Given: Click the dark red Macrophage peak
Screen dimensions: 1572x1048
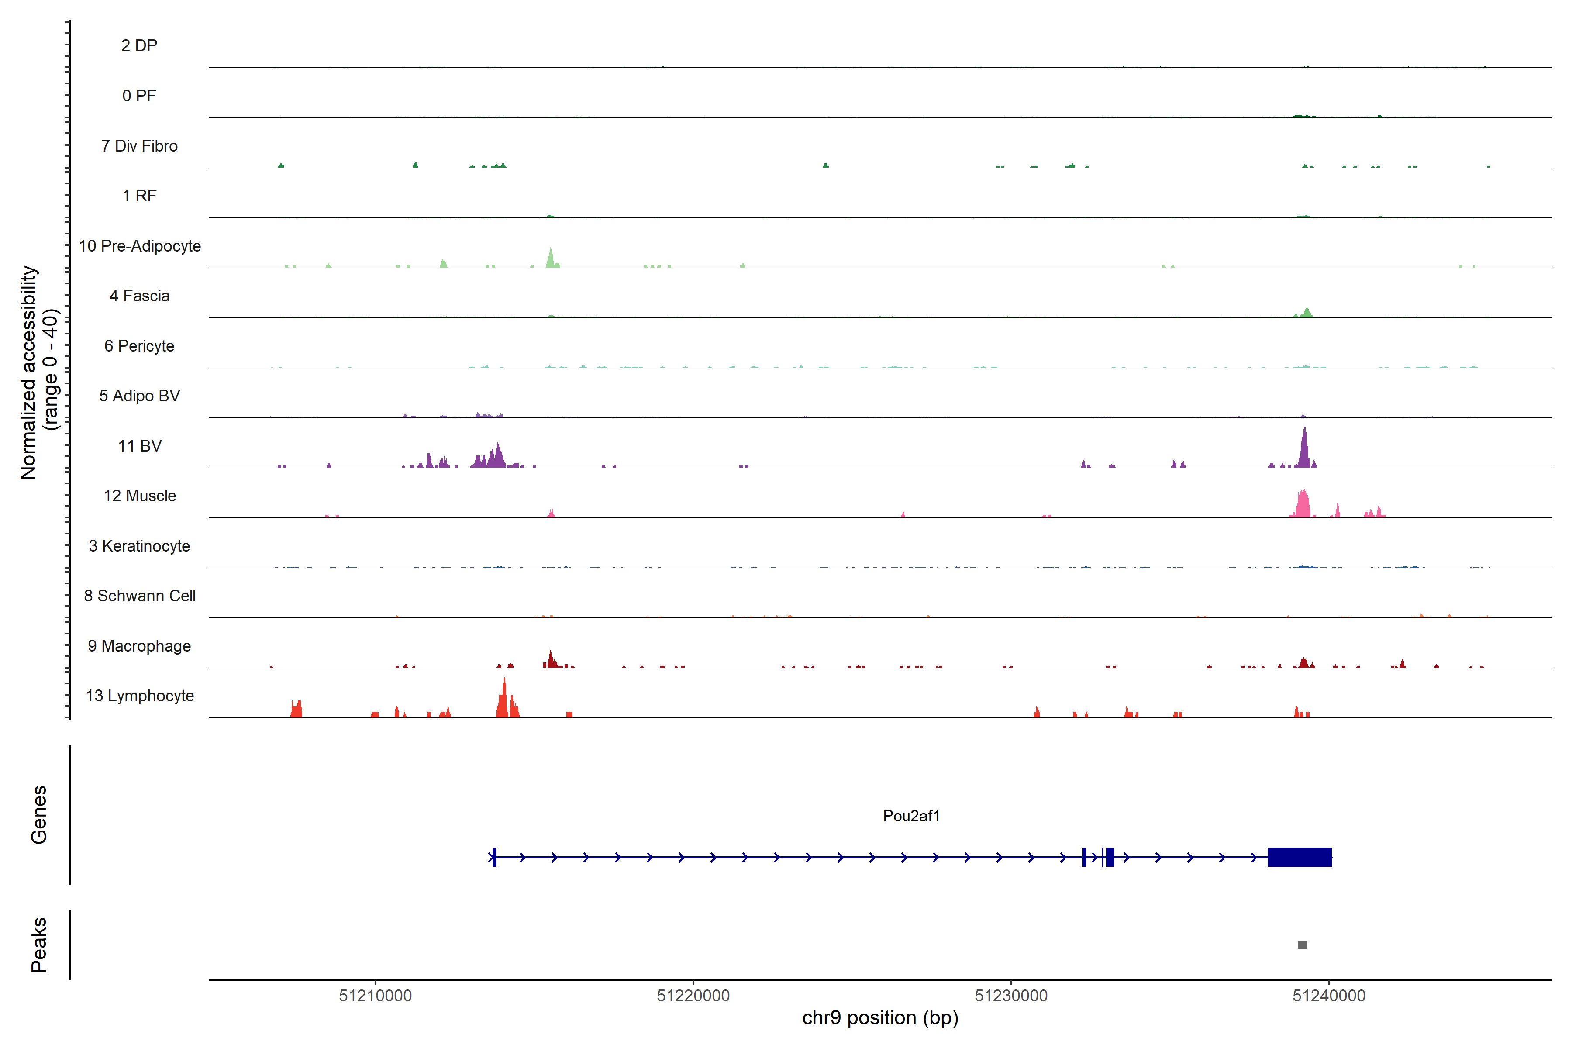Looking at the screenshot, I should pos(551,660).
